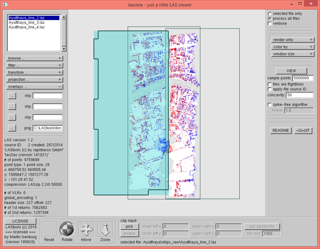Click the VIEW button

(x=291, y=71)
